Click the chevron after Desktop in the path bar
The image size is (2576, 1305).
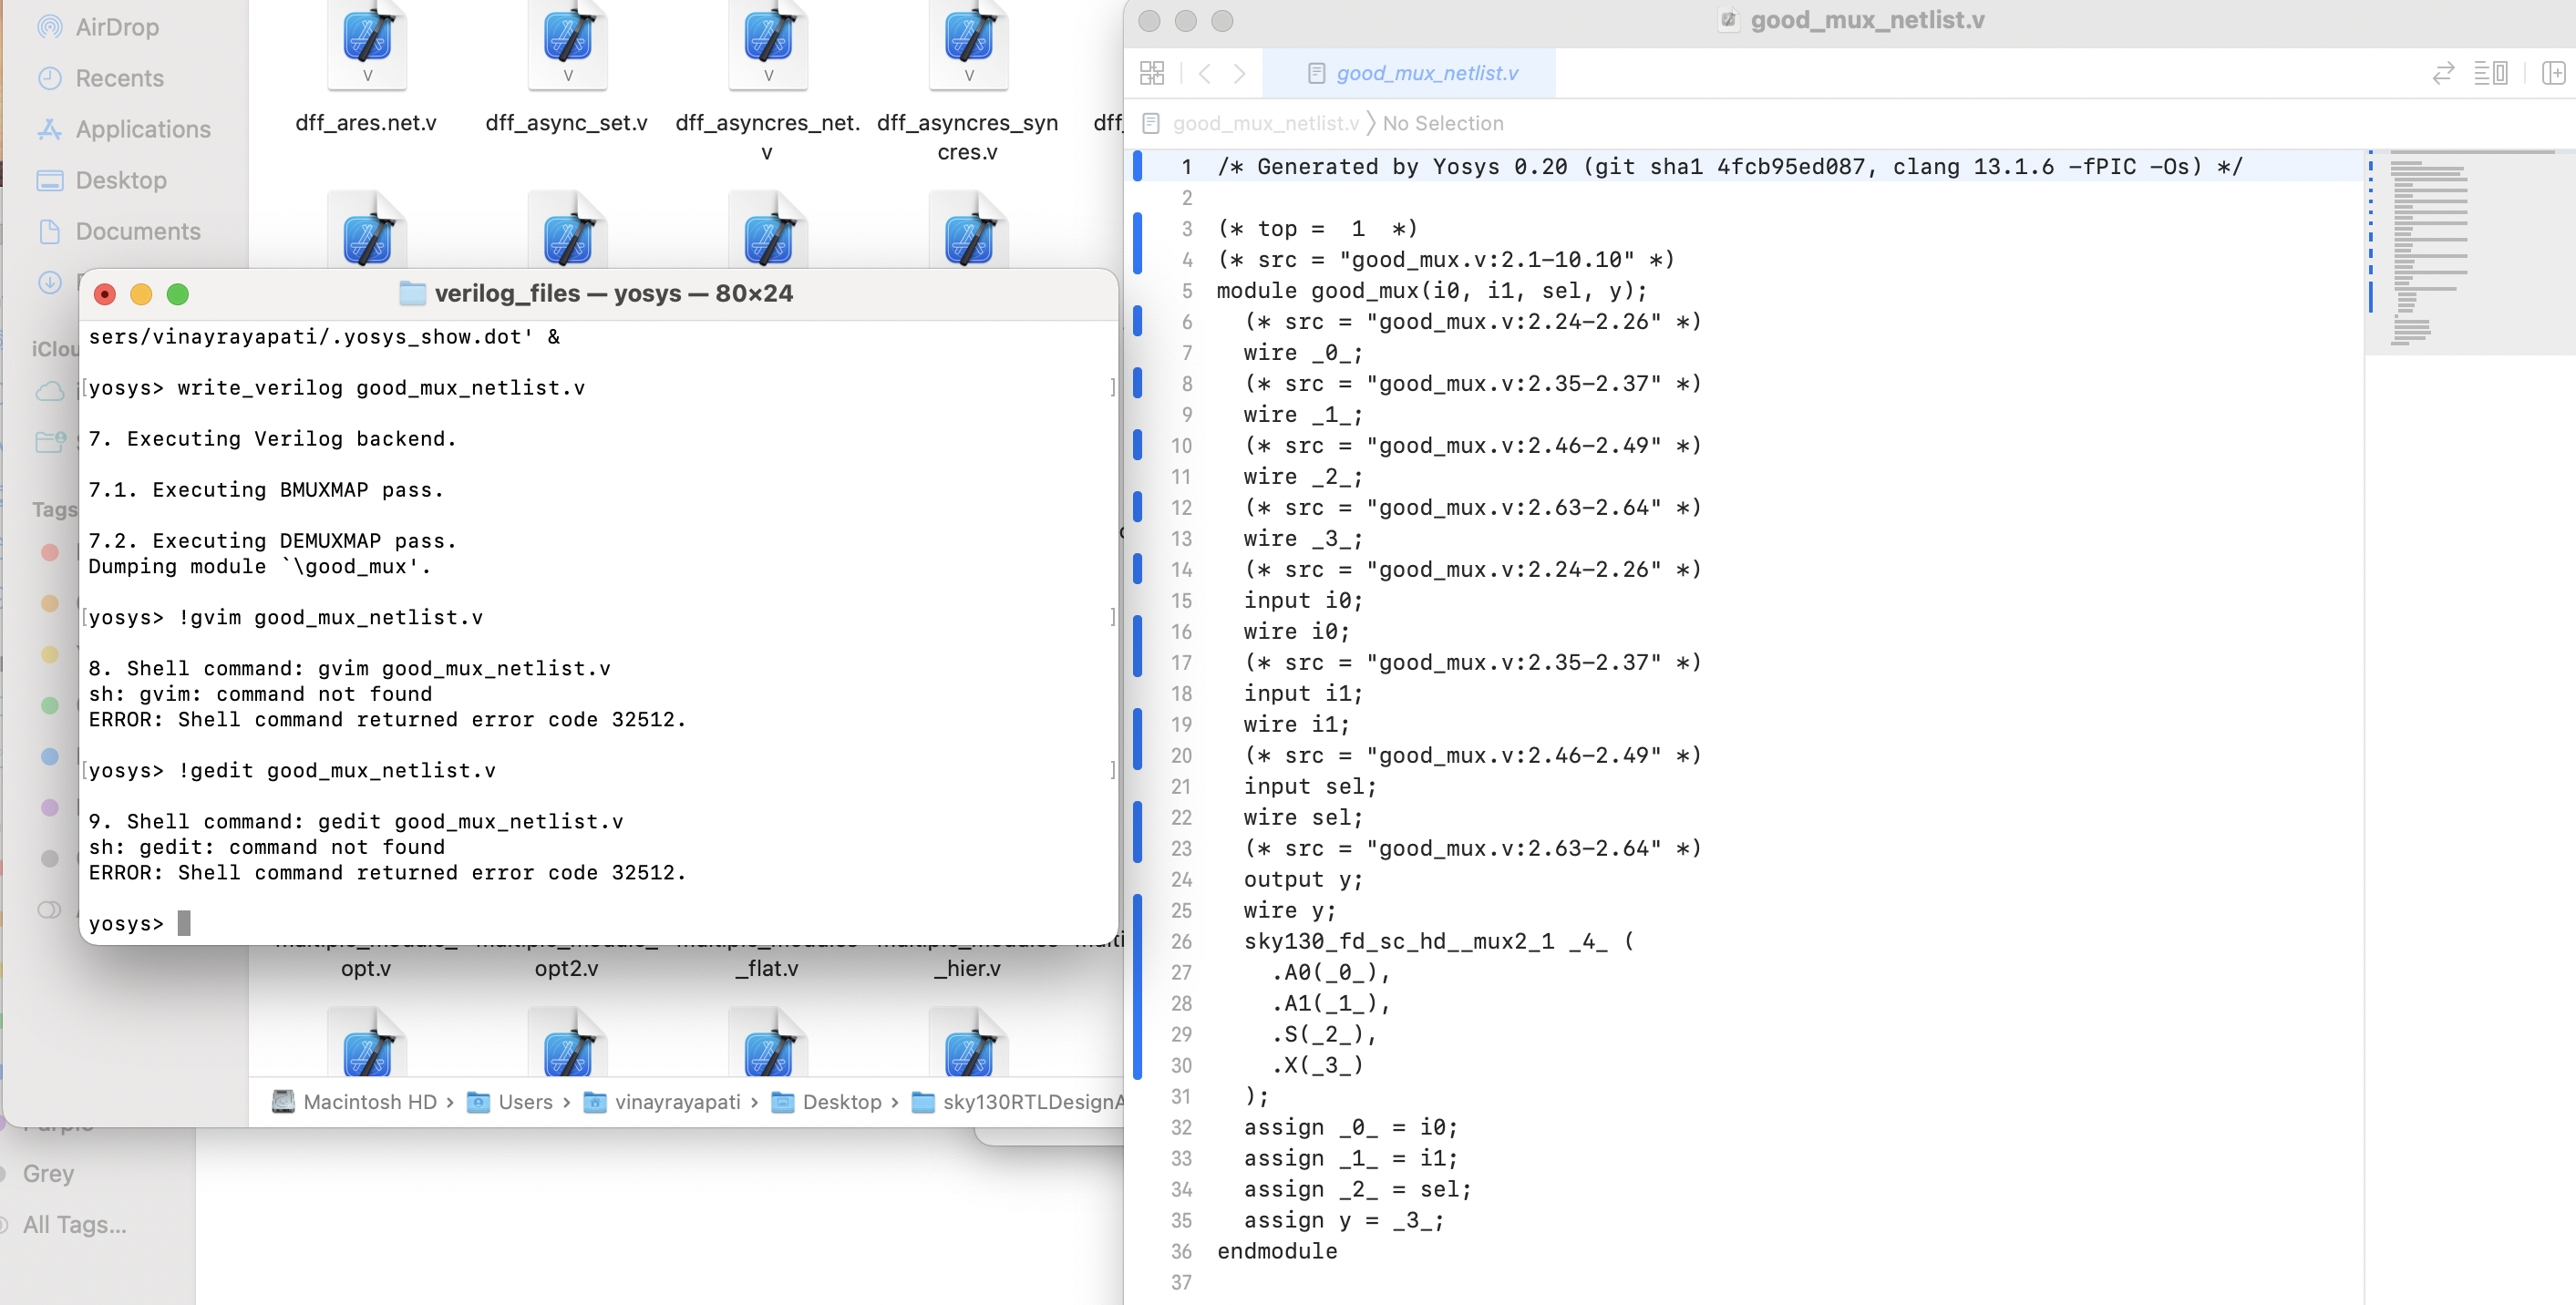(x=897, y=1102)
